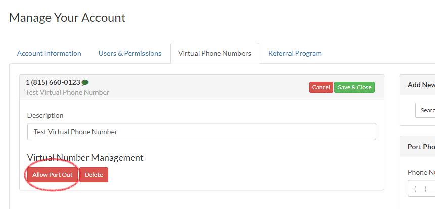Click the green Save & Close button
The height and width of the screenshot is (209, 435).
pyautogui.click(x=354, y=87)
